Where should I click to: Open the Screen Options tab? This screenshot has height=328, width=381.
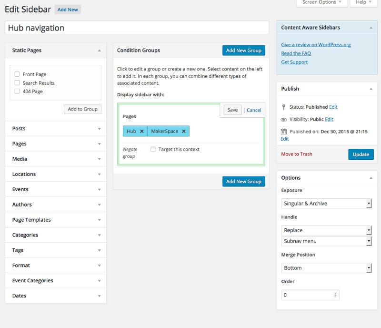click(322, 2)
